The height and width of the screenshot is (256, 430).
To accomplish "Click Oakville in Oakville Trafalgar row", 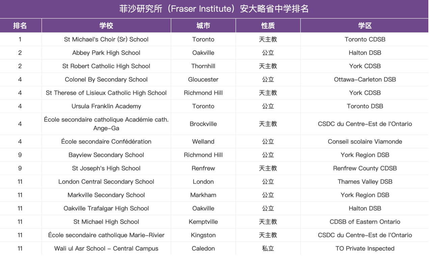I will pyautogui.click(x=203, y=209).
